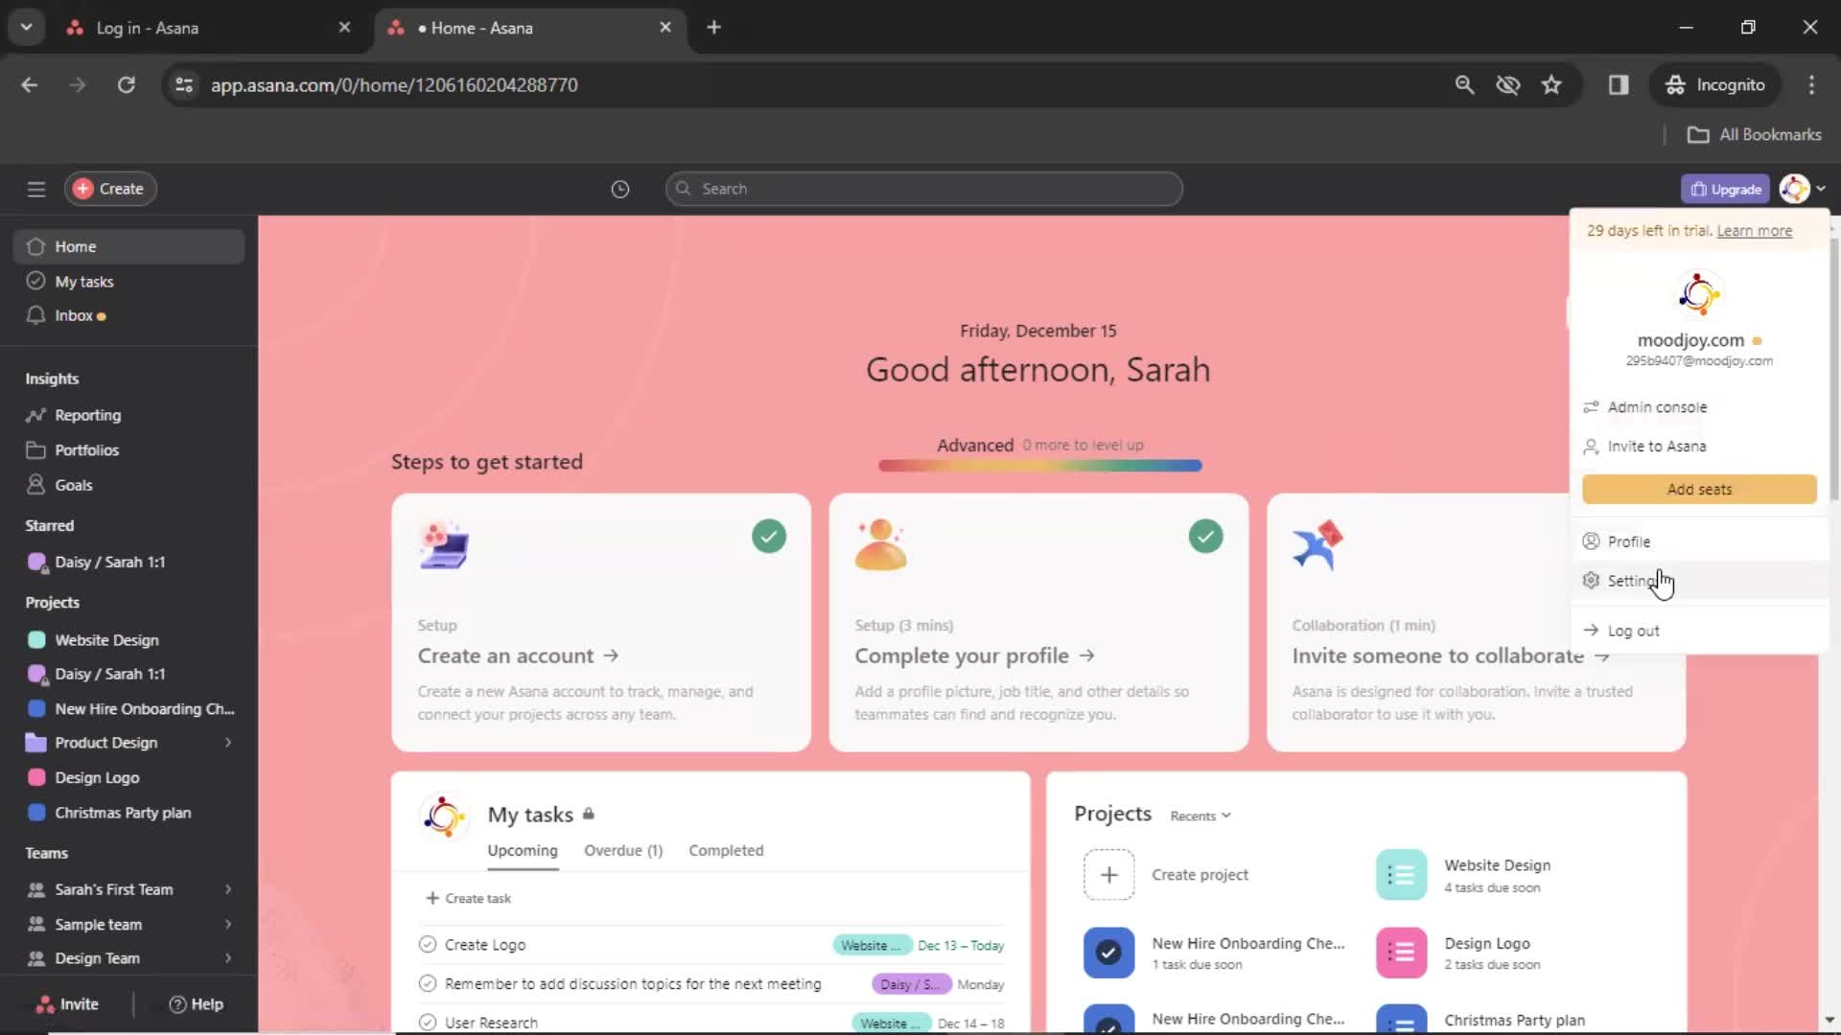Click the Add seats button

1699,490
